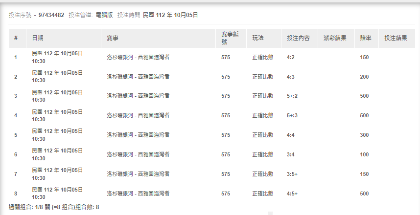Select bet content 4:4 in row 5

coord(291,135)
